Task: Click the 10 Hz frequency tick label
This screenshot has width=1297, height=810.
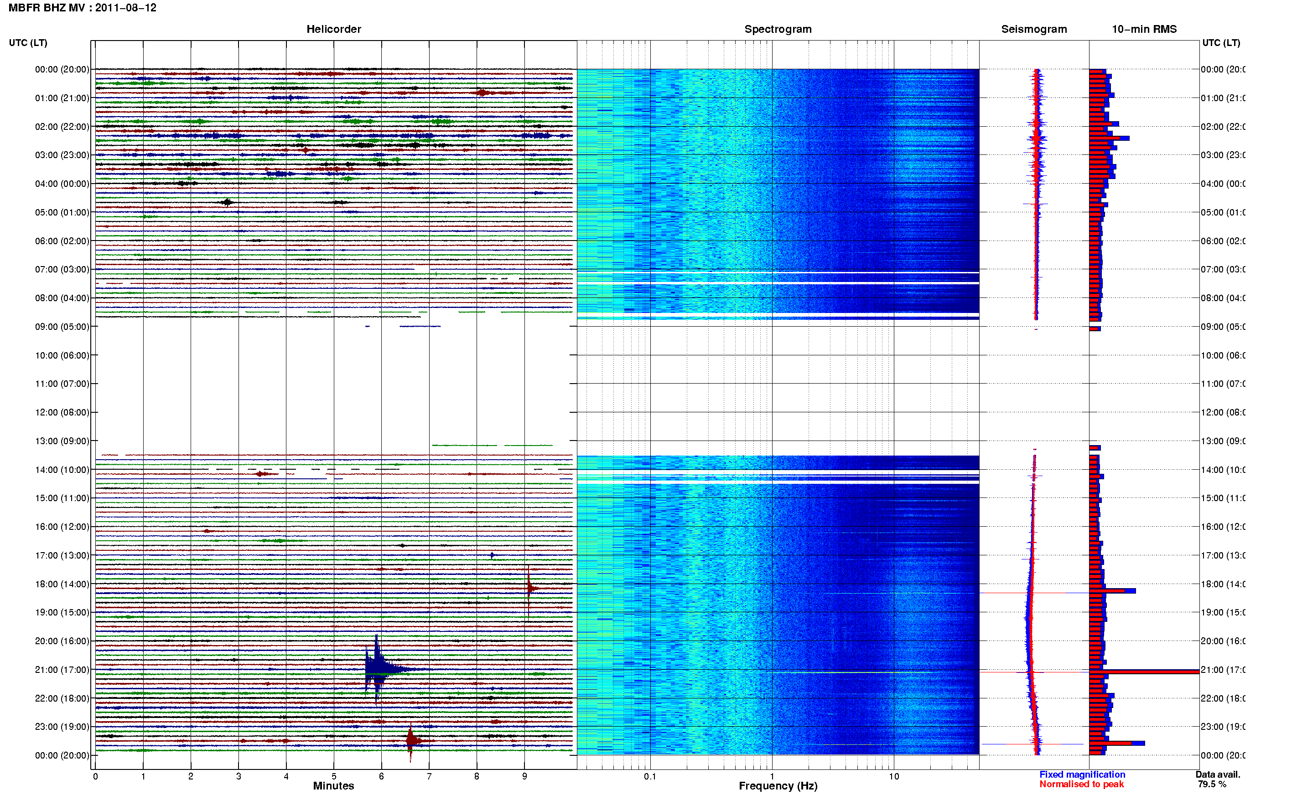Action: (x=894, y=776)
